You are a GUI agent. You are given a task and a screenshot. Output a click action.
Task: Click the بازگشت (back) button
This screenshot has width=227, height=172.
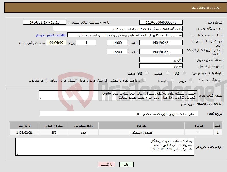(106, 164)
